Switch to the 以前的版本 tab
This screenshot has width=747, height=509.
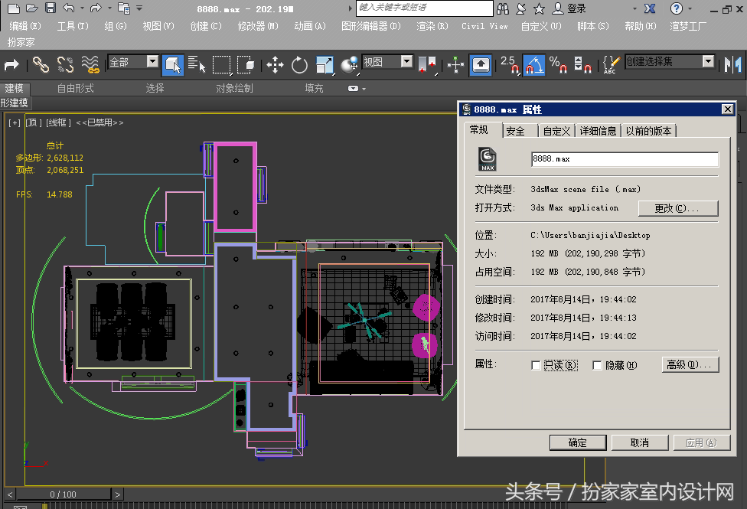[x=649, y=131]
